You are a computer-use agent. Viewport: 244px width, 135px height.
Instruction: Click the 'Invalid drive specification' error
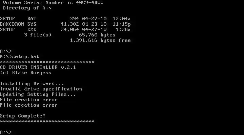[x=41, y=89]
